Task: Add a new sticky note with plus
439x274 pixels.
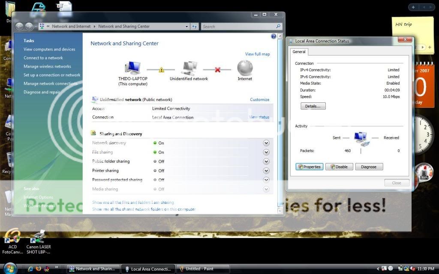Action: (x=430, y=47)
